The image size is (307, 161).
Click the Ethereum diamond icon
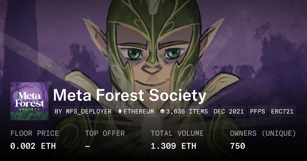pos(120,111)
